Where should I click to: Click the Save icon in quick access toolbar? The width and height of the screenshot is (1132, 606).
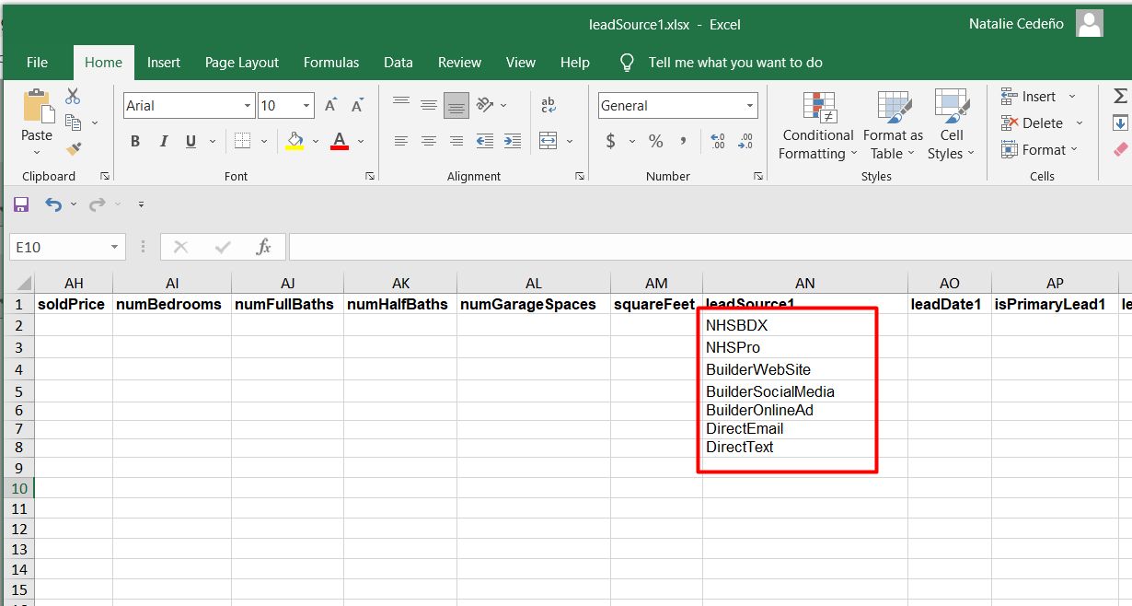pyautogui.click(x=20, y=204)
